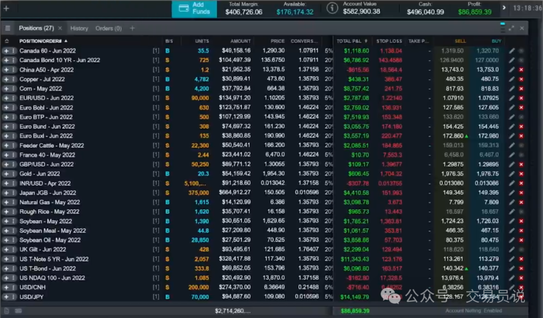The width and height of the screenshot is (543, 318).
Task: Edit the Canada 60 position with pencil icon
Action: [x=512, y=51]
